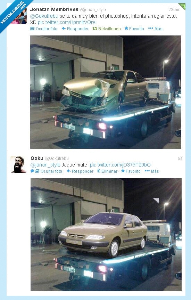Open Jonatan Membrives profile name

[54, 9]
